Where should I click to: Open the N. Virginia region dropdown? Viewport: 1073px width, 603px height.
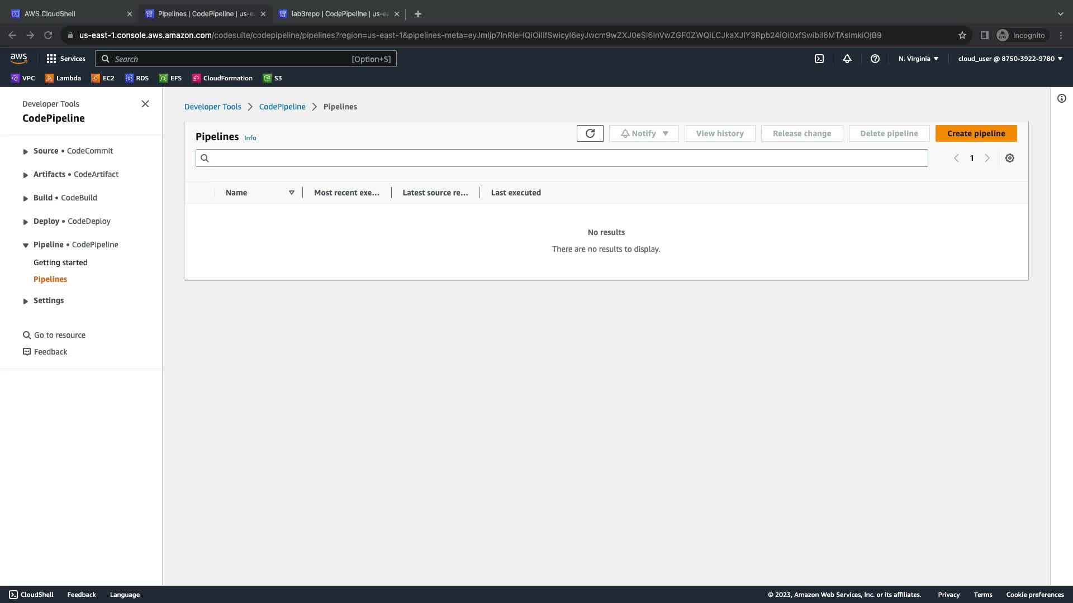(x=918, y=59)
